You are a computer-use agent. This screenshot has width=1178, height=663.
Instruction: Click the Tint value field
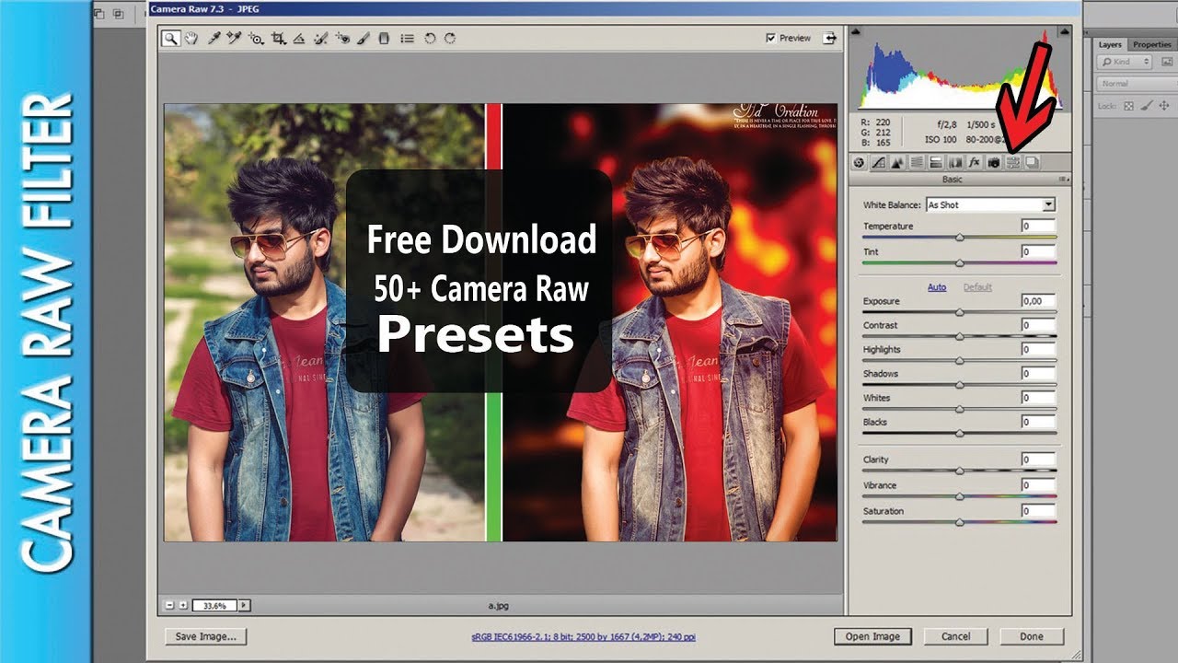tap(1038, 251)
